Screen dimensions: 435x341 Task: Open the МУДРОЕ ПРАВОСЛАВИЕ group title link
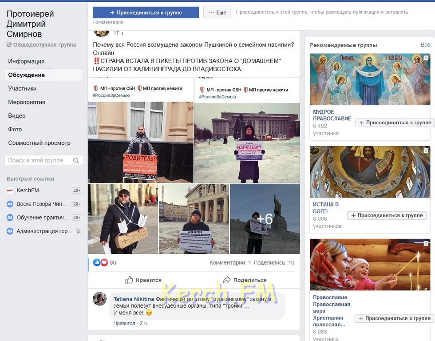click(x=332, y=115)
